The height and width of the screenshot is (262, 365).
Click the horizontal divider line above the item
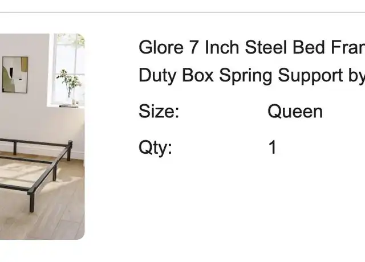point(182,12)
